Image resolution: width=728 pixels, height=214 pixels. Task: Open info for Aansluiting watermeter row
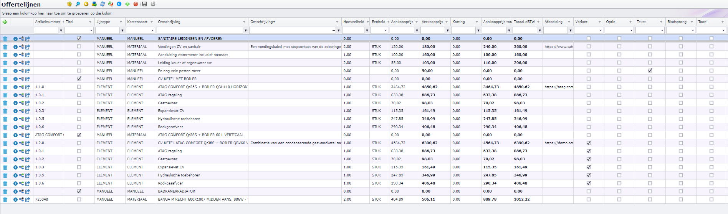tap(15, 55)
